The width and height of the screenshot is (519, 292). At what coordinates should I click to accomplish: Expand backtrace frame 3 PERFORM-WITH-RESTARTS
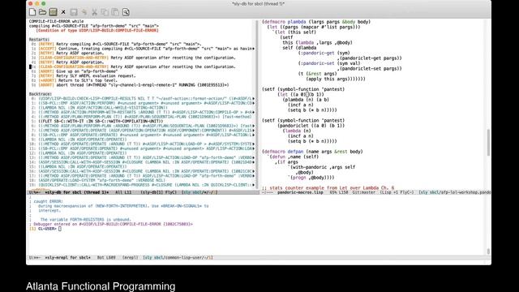[143, 112]
